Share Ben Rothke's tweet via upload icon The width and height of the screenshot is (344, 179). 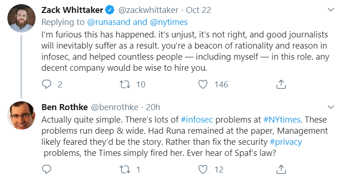(x=281, y=169)
